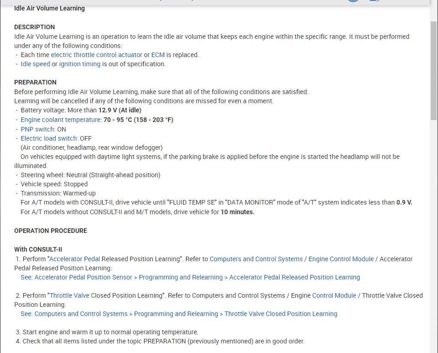
Task: Open Accelerator Pedal Released Position Learning breadcrumb link
Action: click(295, 277)
